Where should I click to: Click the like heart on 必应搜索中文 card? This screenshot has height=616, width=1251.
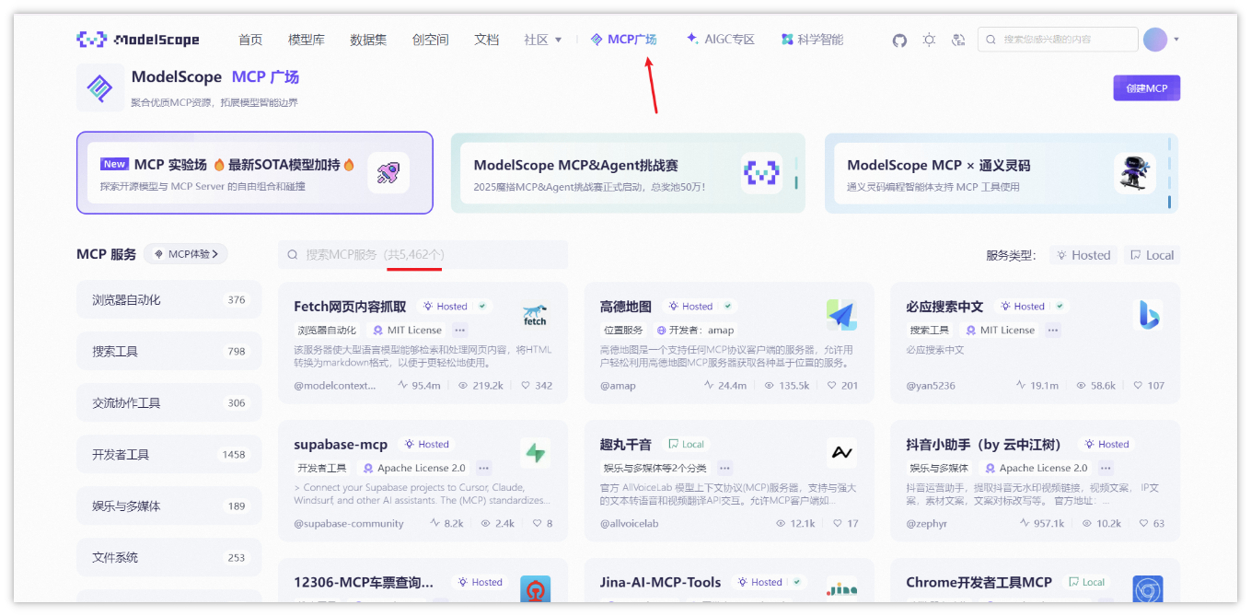pos(1138,386)
